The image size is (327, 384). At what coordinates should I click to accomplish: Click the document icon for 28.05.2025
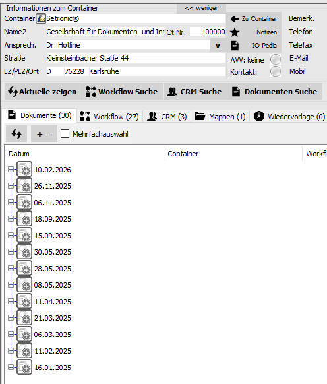coord(24,268)
